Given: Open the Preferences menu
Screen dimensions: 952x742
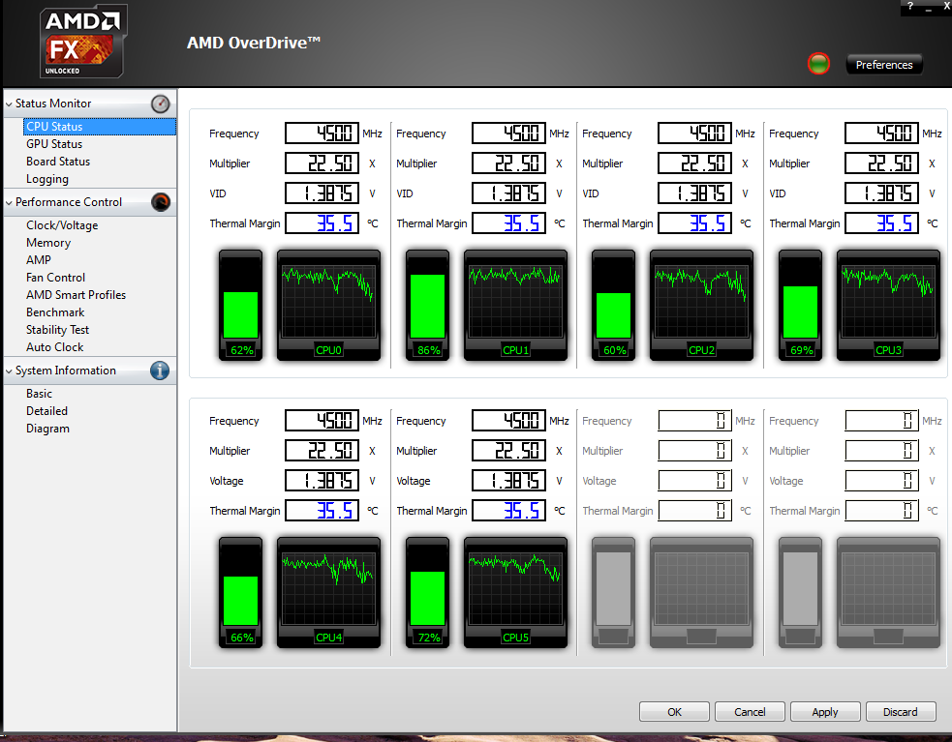Looking at the screenshot, I should tap(884, 65).
